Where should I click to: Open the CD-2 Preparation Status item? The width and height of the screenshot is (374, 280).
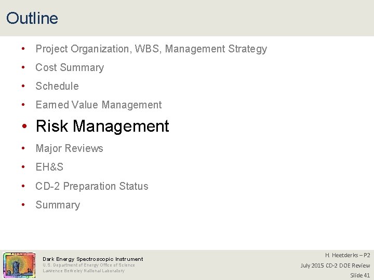[92, 186]
